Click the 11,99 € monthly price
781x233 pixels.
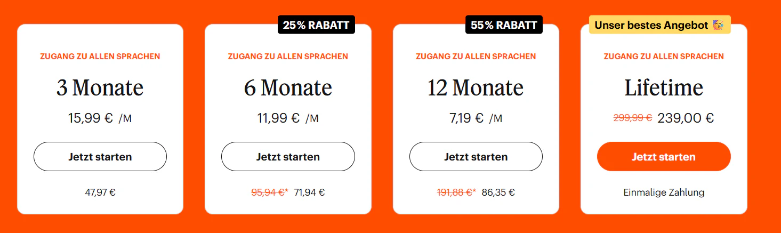tap(278, 118)
